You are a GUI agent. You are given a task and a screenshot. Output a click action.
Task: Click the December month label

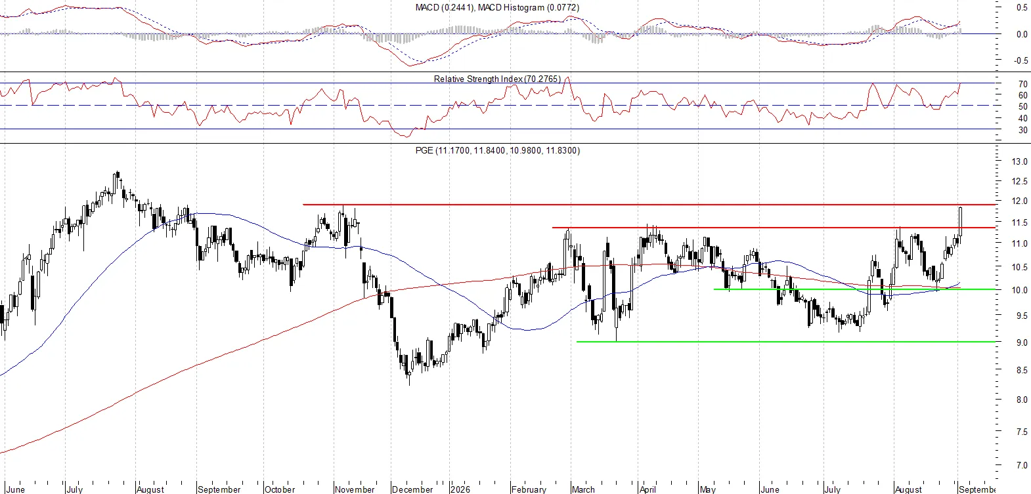(412, 489)
